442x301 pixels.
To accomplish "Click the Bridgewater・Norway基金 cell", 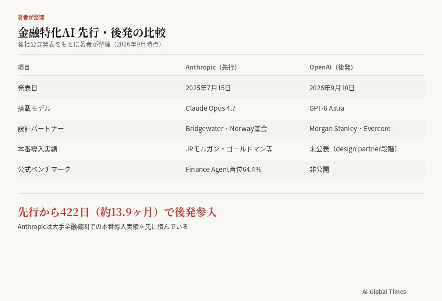I will pos(226,128).
